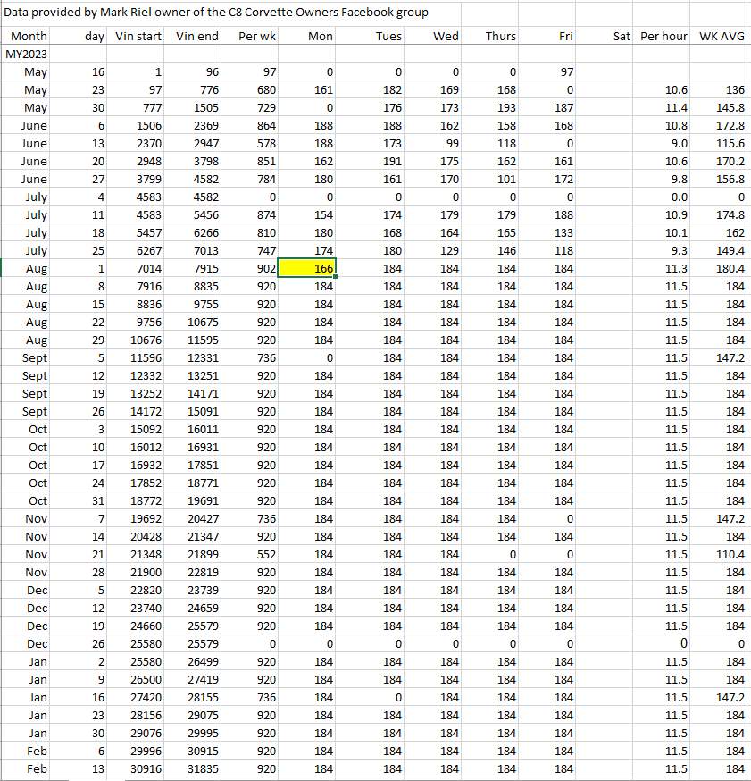Image resolution: width=751 pixels, height=781 pixels.
Task: Click the Thurs value 101
Action: pos(505,179)
